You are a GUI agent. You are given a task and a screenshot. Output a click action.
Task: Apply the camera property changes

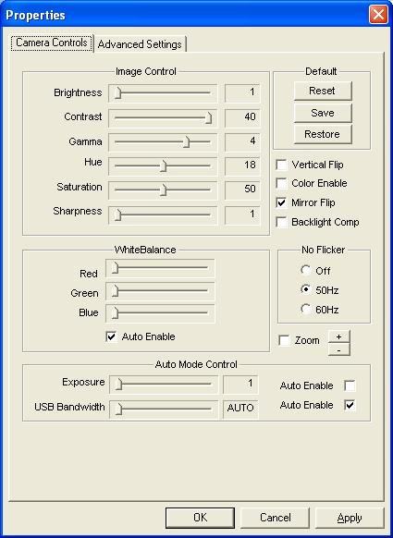point(350,518)
